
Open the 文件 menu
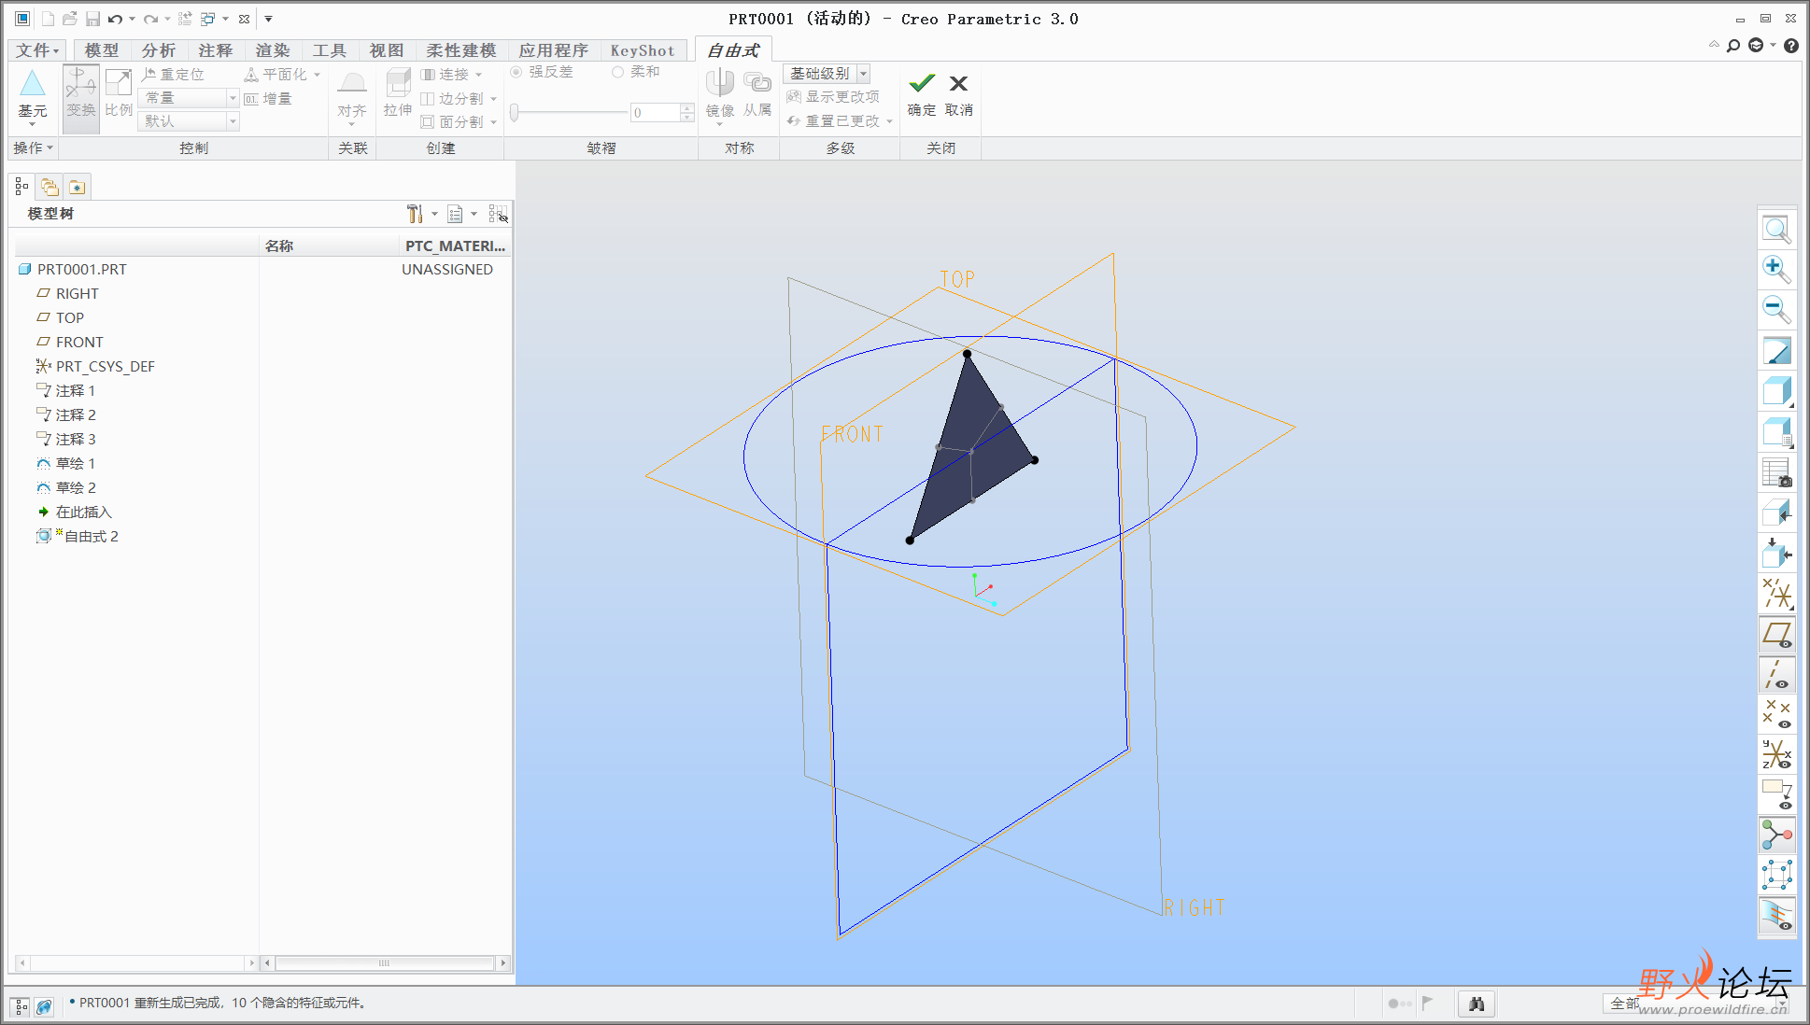coord(37,50)
